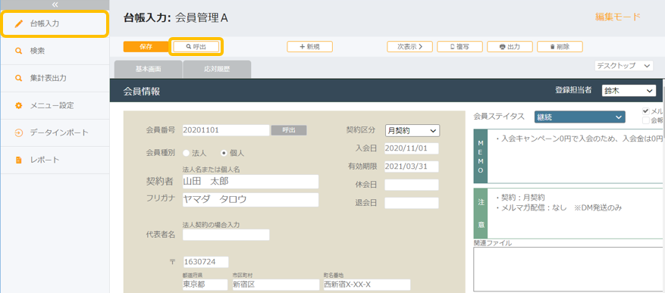Image resolution: width=665 pixels, height=293 pixels.
Task: Click the postal code field 1630724
Action: (206, 262)
